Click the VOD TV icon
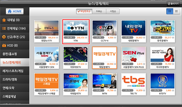Image resolution: width=182 pixels, height=107 pixels. coord(4,45)
